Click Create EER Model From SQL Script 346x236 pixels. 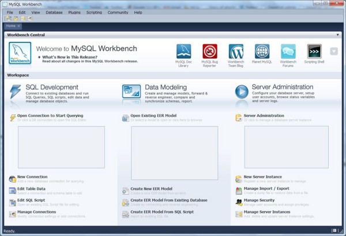(x=162, y=212)
